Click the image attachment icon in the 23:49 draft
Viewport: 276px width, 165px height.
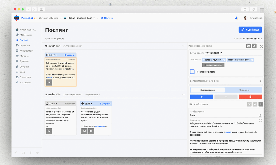click(x=49, y=131)
